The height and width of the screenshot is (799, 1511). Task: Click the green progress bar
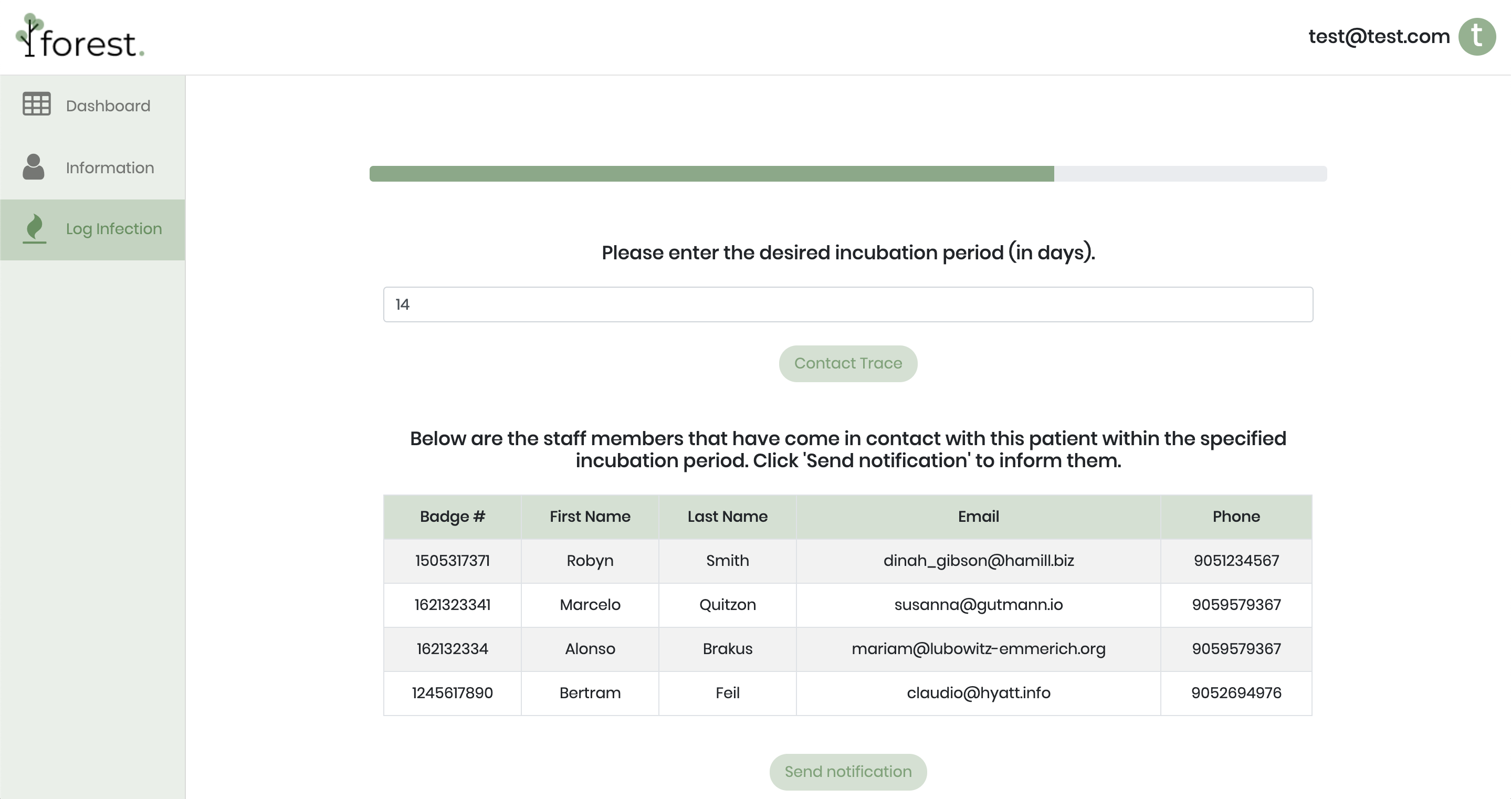(x=711, y=174)
